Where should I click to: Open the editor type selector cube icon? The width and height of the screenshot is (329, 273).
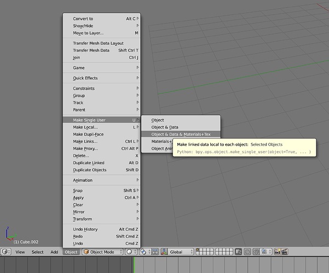tap(6, 252)
